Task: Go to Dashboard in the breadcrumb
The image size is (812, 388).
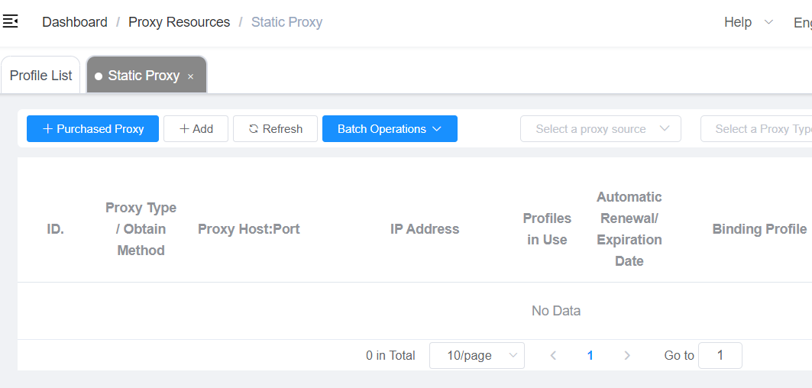Action: 75,22
